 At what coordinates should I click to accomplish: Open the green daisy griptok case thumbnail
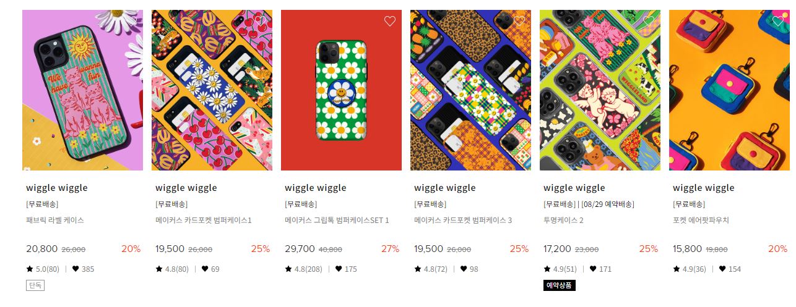coord(341,90)
